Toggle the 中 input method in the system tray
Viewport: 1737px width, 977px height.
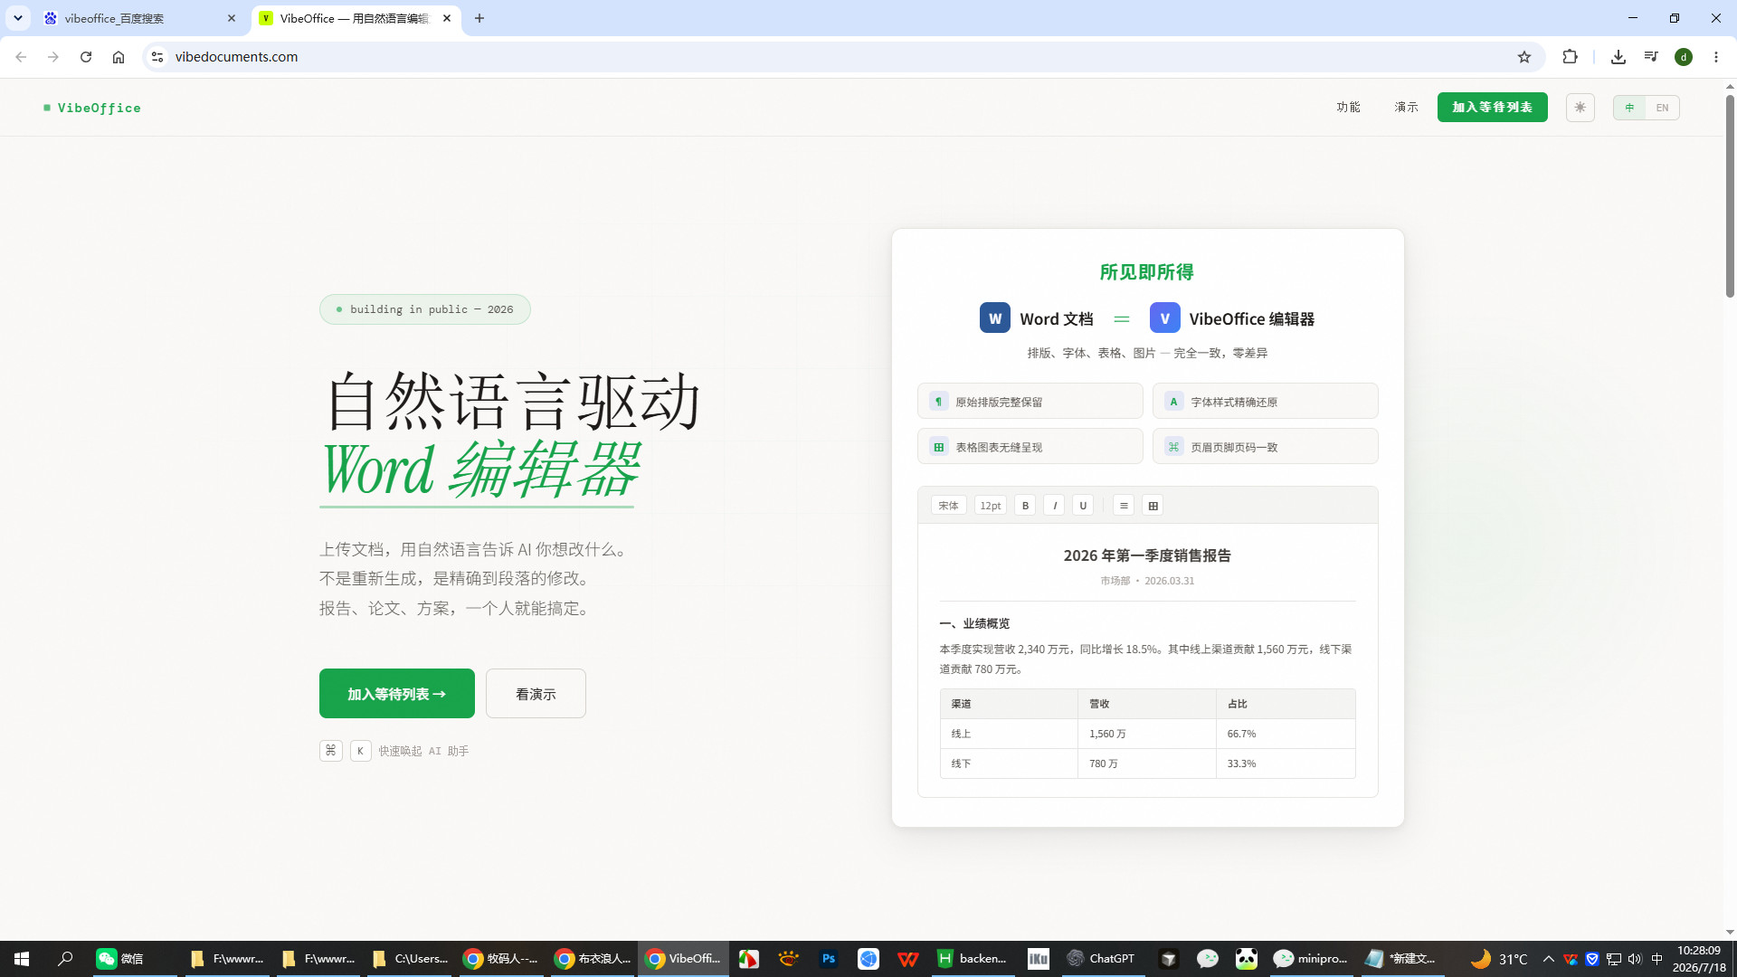tap(1657, 959)
